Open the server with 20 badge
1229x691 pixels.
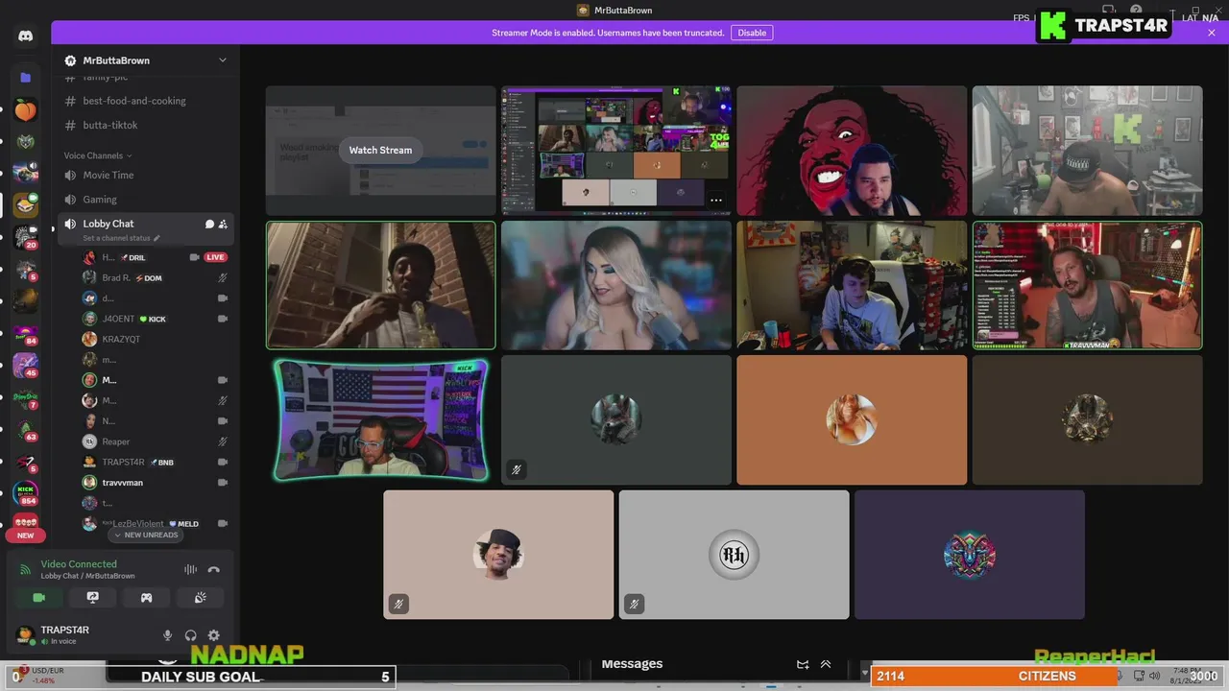point(26,237)
